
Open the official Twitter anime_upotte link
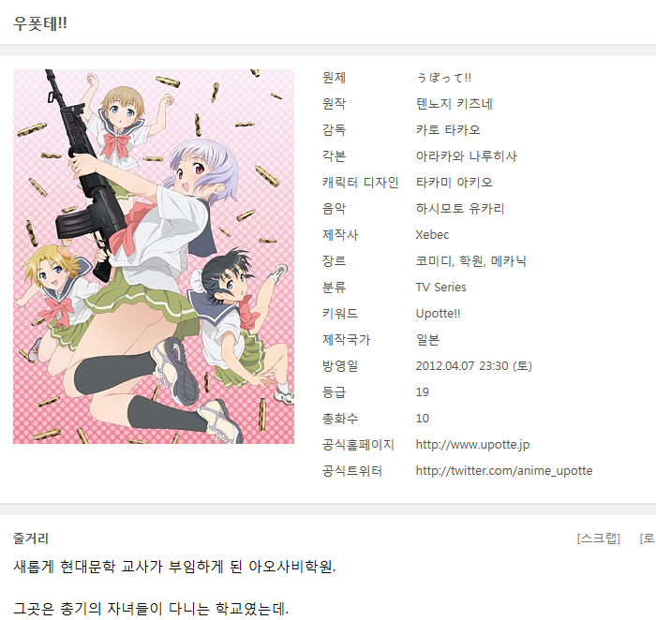click(504, 471)
